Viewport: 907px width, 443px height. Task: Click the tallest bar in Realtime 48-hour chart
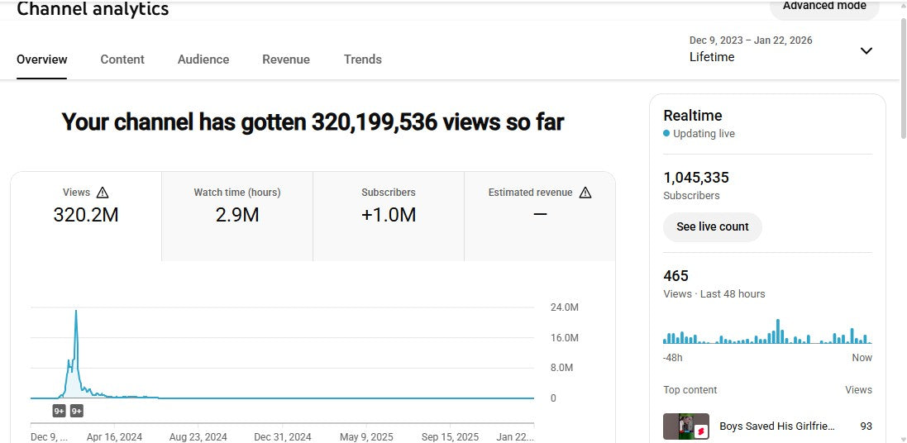[x=778, y=331]
